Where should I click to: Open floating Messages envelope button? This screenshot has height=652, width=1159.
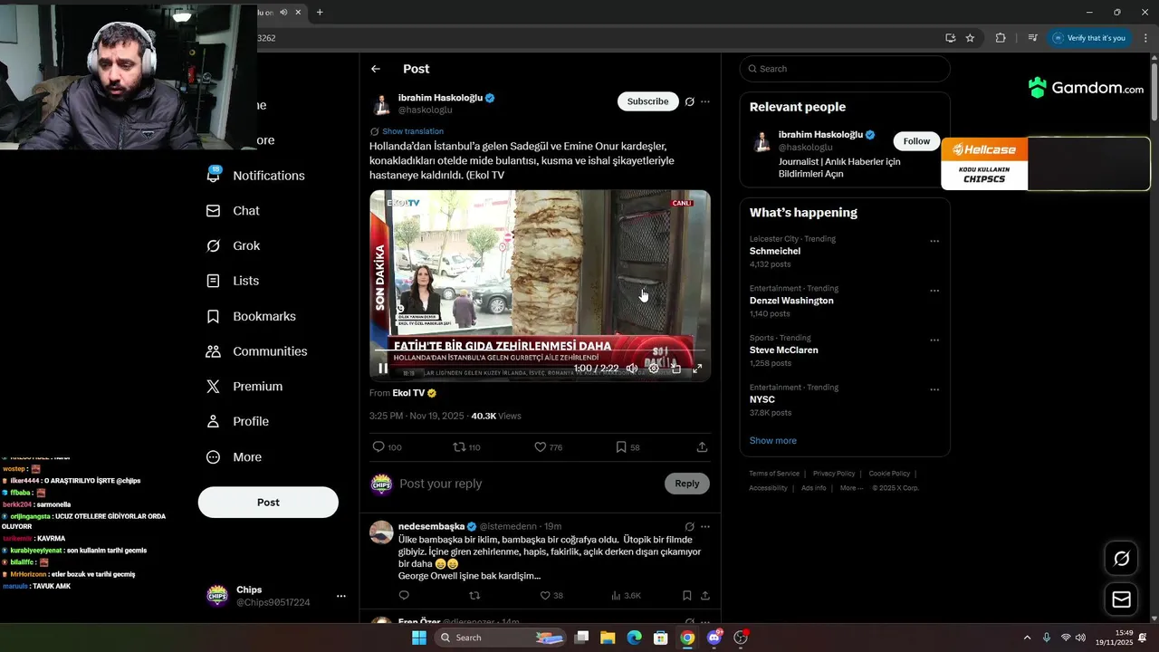[x=1121, y=599]
